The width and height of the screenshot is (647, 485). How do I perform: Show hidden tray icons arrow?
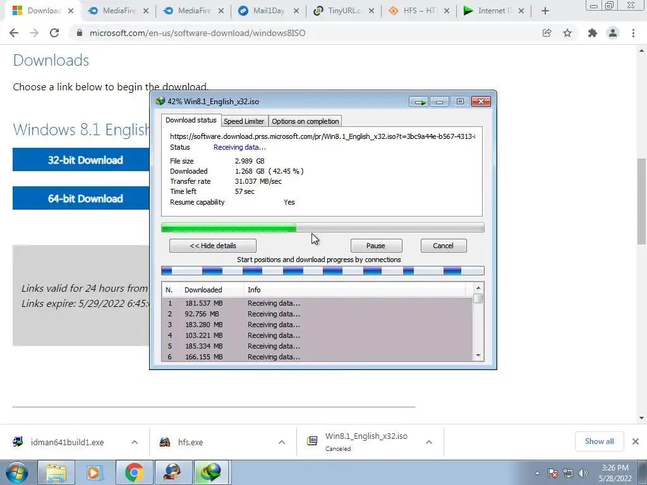pyautogui.click(x=537, y=473)
